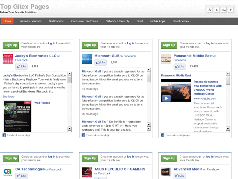238x179 pixels.
Task: Go to GulfComms section
Action: (56, 21)
